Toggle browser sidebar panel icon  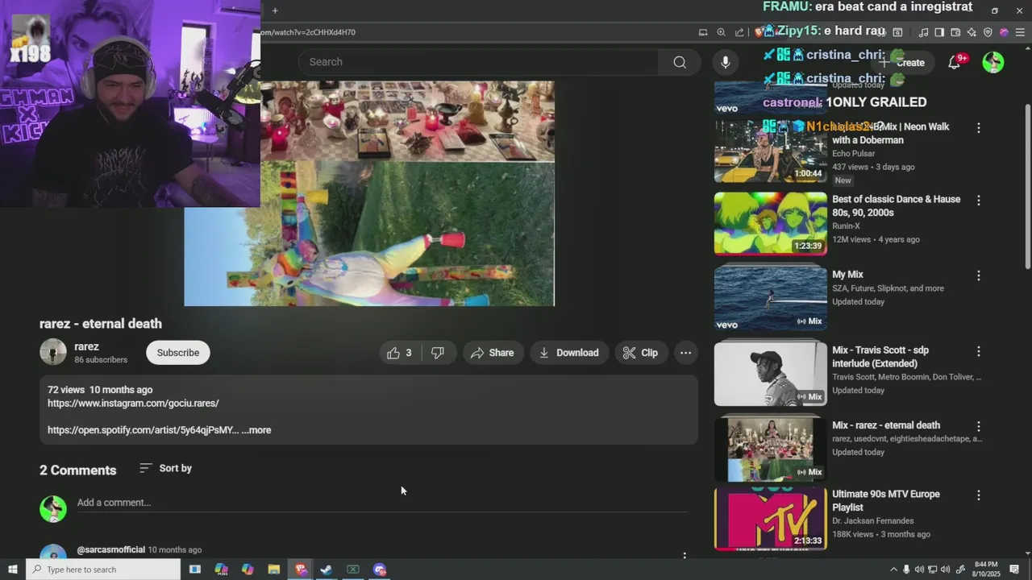tap(939, 32)
